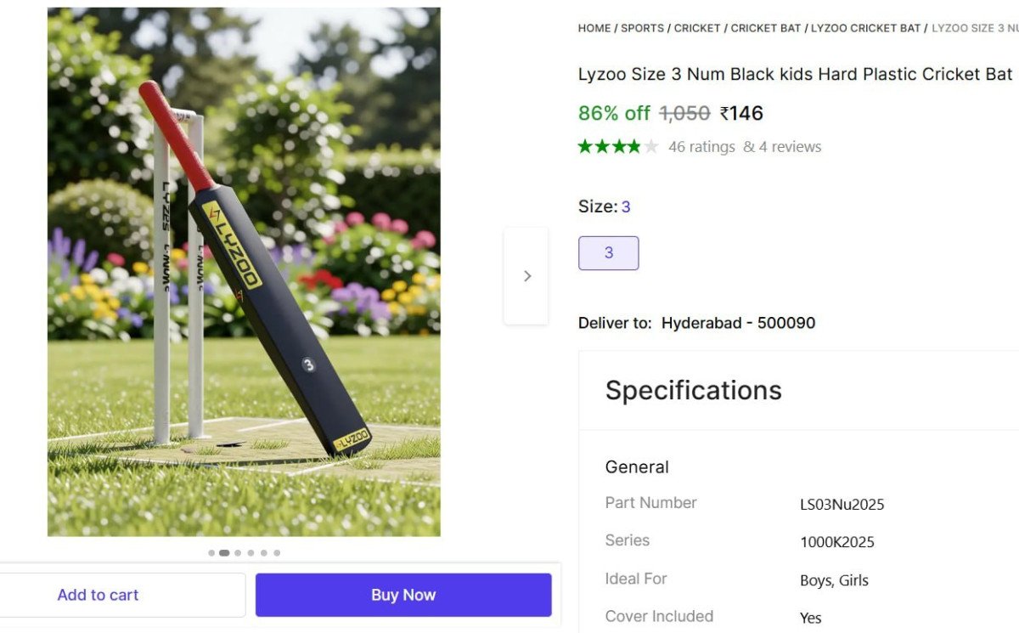Screen dimensions: 1019x633
Task: Open the LYZOO CRICKET BAT breadcrumb
Action: [x=864, y=27]
